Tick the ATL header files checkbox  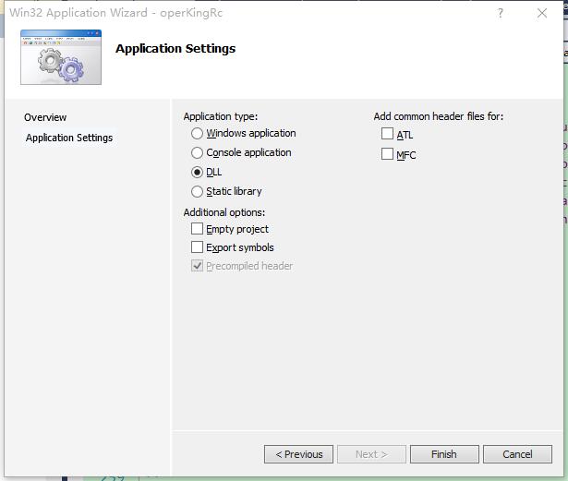click(387, 134)
